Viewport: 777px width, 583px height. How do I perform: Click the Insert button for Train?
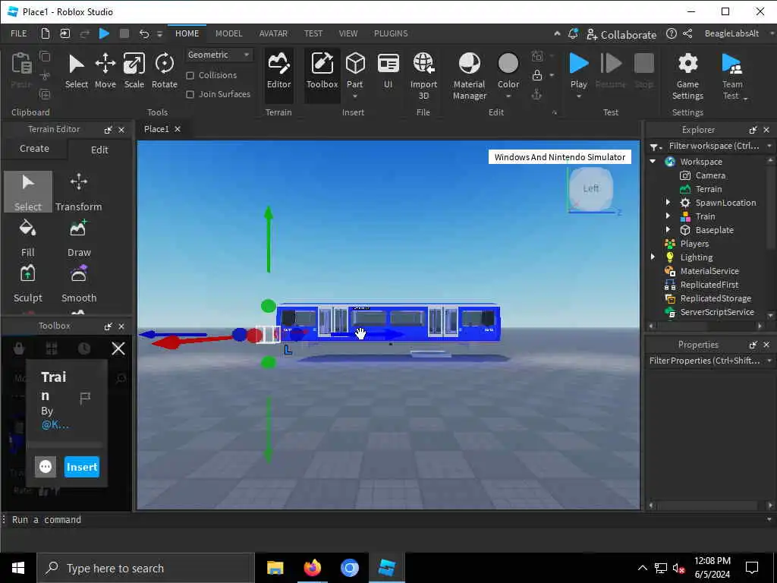(x=82, y=467)
